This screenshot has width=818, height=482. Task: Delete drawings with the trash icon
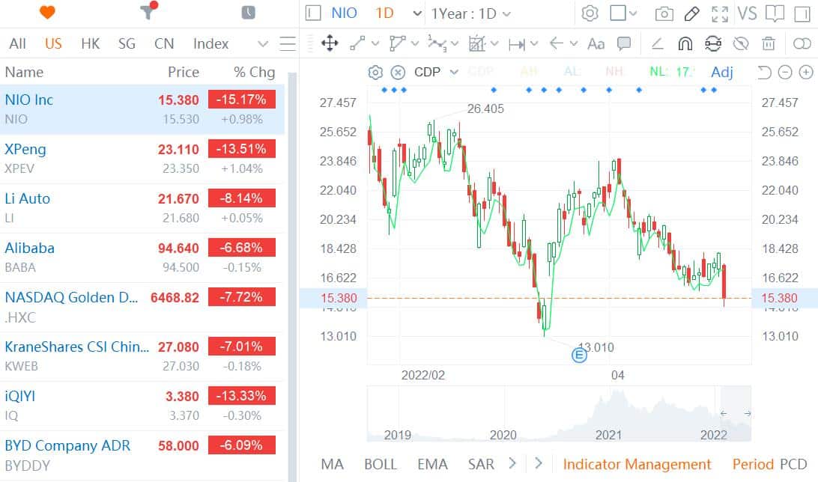pos(769,43)
